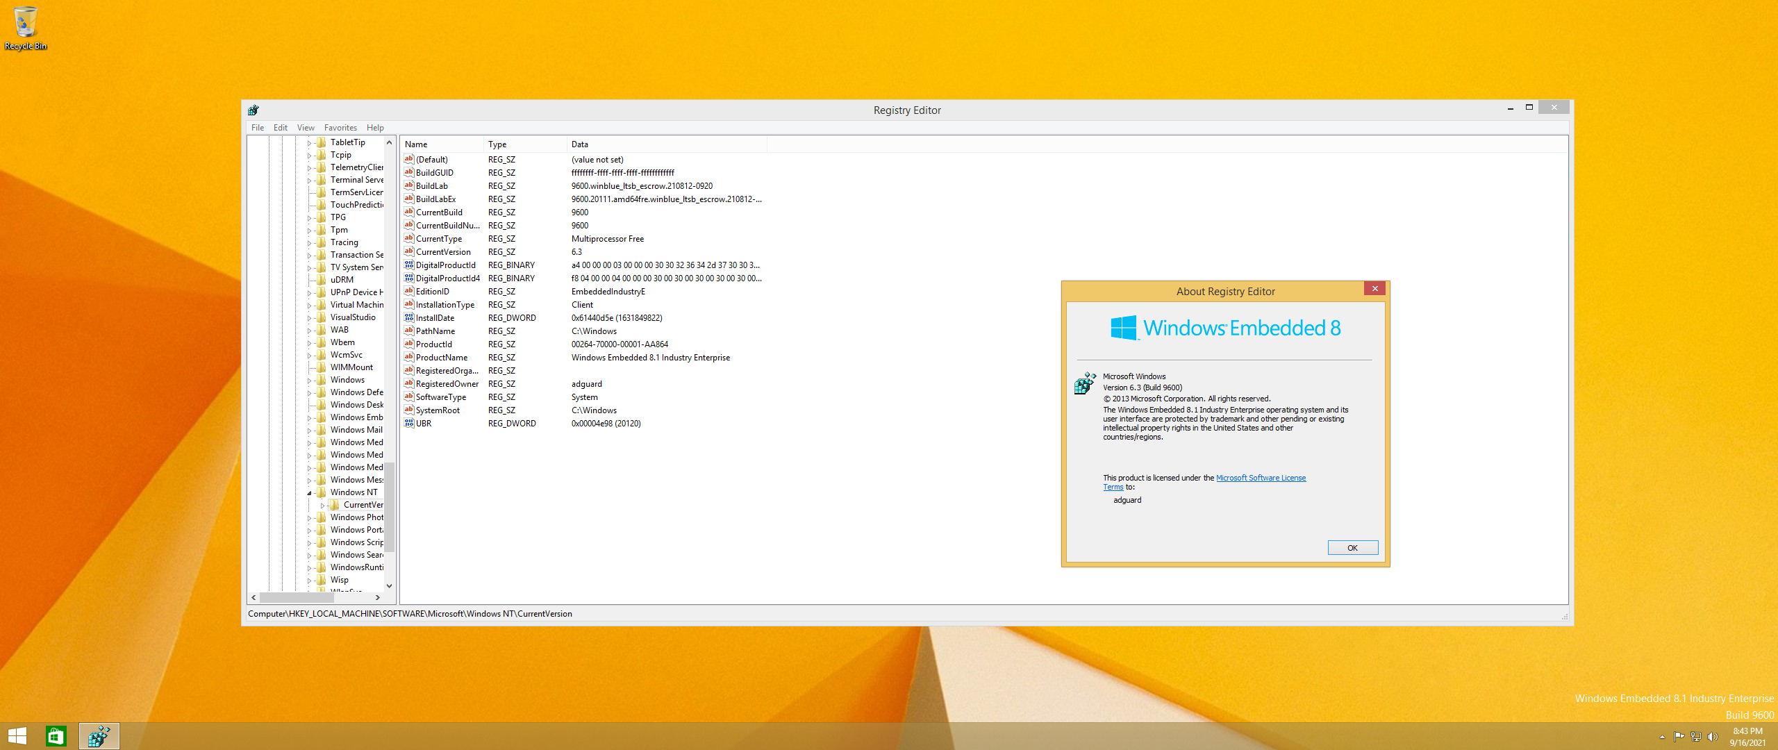Open the File menu
The width and height of the screenshot is (1778, 750).
coord(258,128)
